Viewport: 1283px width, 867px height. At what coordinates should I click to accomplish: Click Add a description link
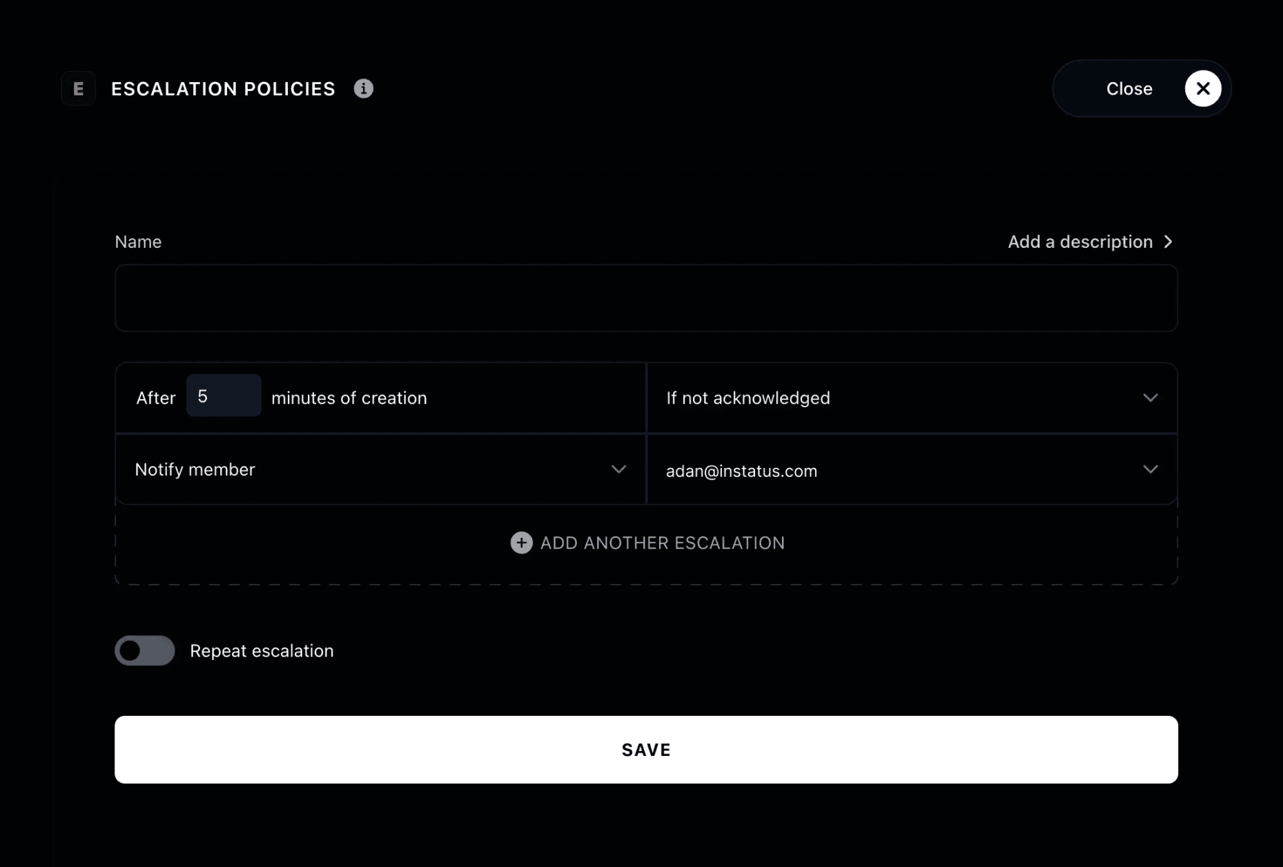1090,242
